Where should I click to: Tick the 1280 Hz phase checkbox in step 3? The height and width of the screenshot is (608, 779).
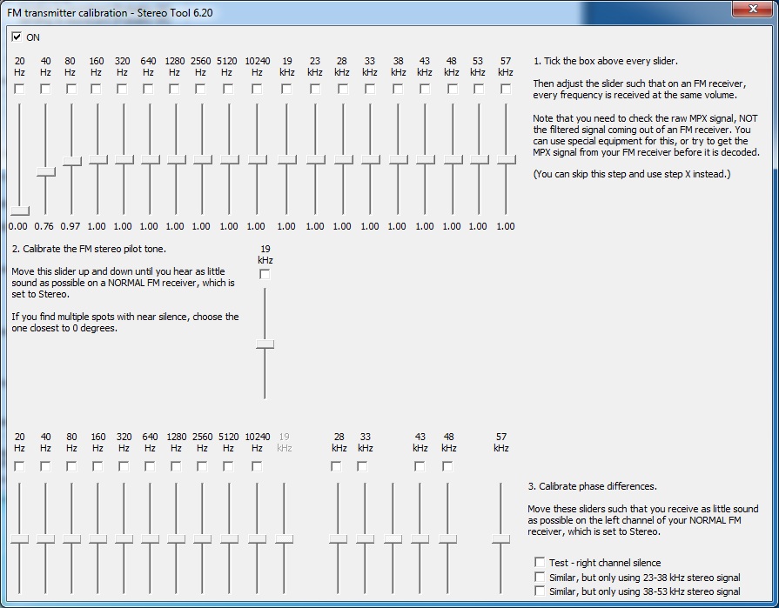pyautogui.click(x=176, y=466)
